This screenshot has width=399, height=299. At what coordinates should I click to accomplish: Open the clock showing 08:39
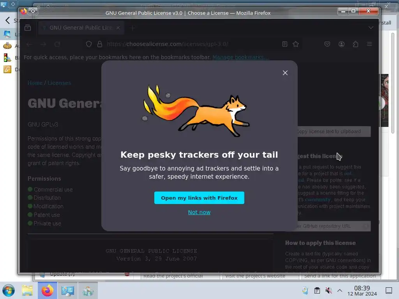click(362, 290)
